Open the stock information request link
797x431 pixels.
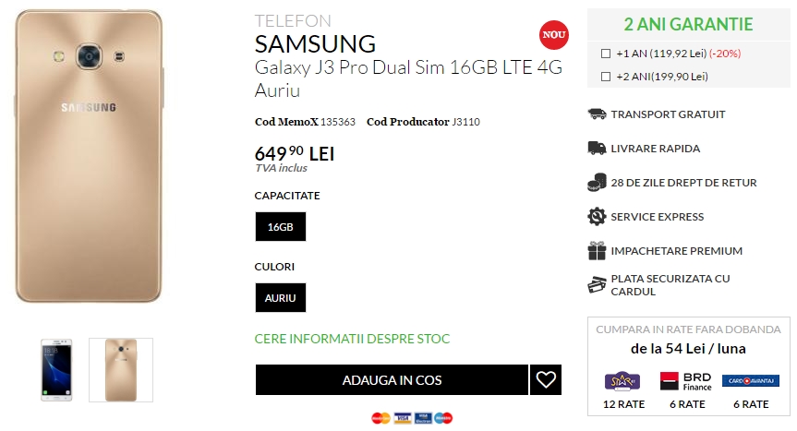pyautogui.click(x=352, y=339)
